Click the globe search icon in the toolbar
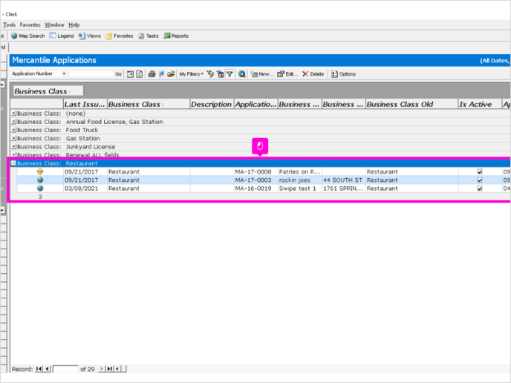The height and width of the screenshot is (383, 511). click(x=241, y=74)
